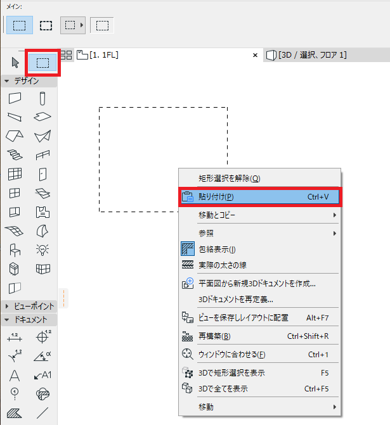The width and height of the screenshot is (390, 425).
Task: Choose 3Dドキュメントを再定義...
Action: [260, 299]
